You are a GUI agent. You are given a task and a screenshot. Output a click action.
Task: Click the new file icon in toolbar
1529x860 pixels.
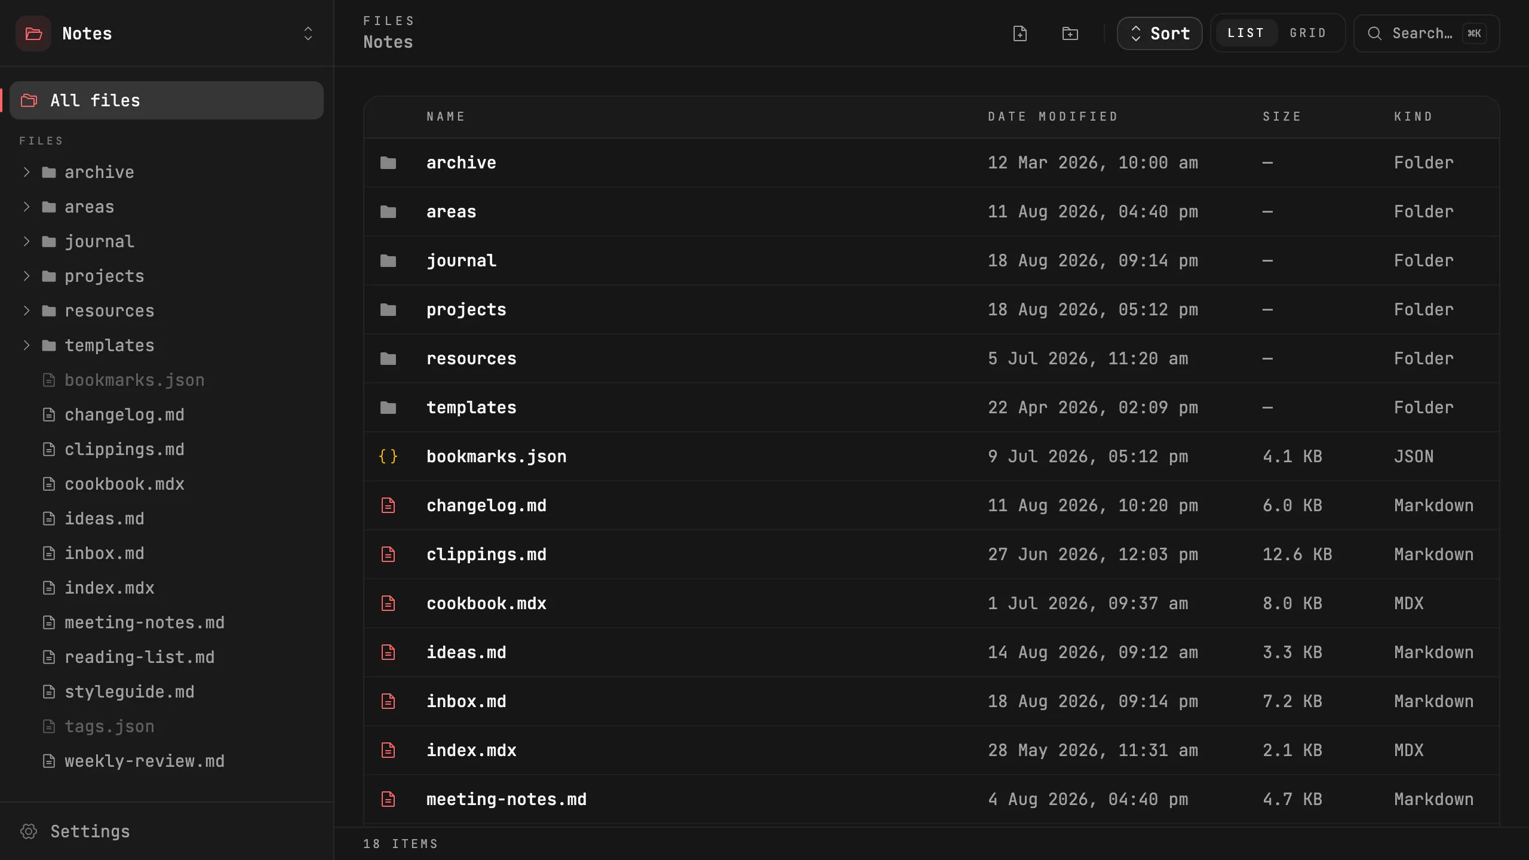pos(1020,33)
